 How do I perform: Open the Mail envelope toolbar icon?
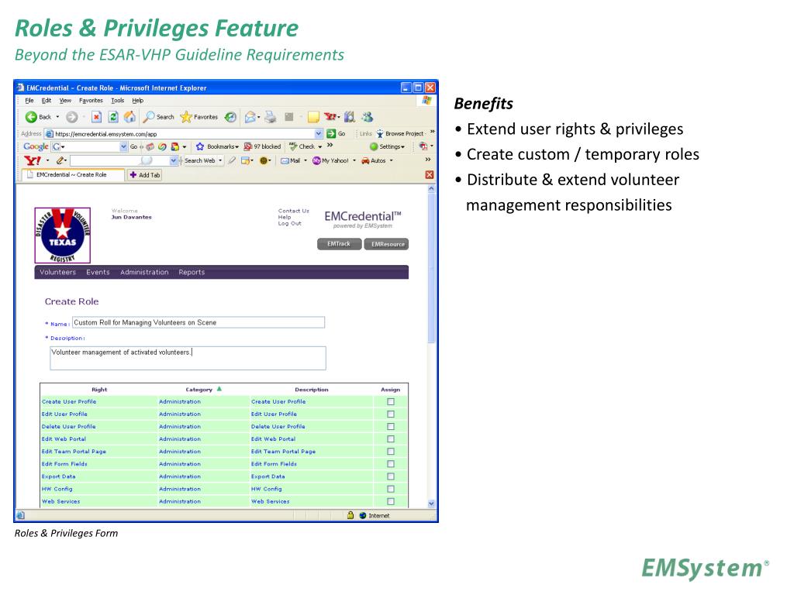(x=252, y=117)
